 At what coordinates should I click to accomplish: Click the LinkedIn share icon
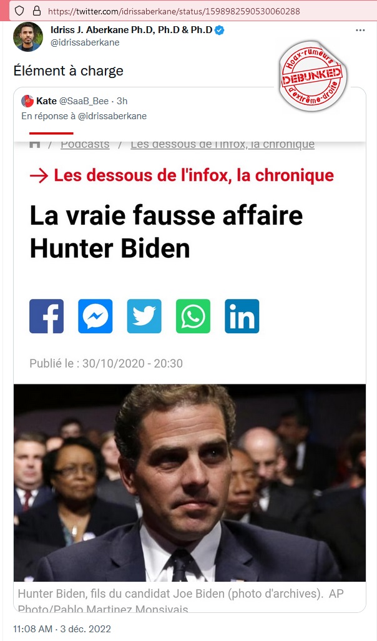click(x=242, y=316)
